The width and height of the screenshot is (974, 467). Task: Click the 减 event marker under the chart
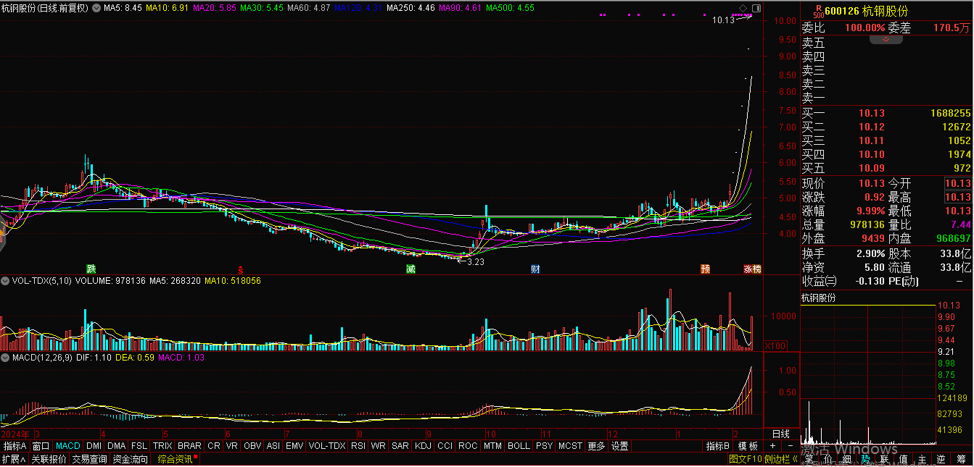410,269
